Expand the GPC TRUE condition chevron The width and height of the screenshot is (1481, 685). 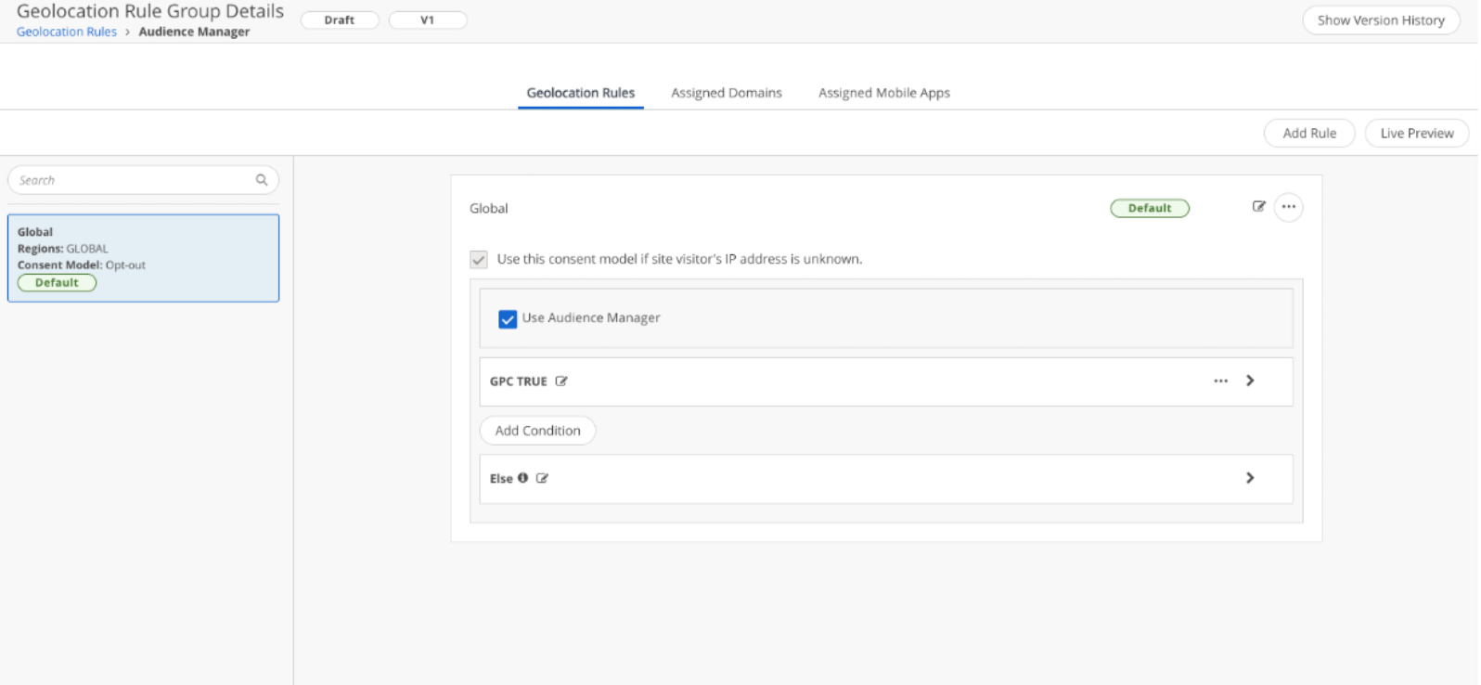1250,381
